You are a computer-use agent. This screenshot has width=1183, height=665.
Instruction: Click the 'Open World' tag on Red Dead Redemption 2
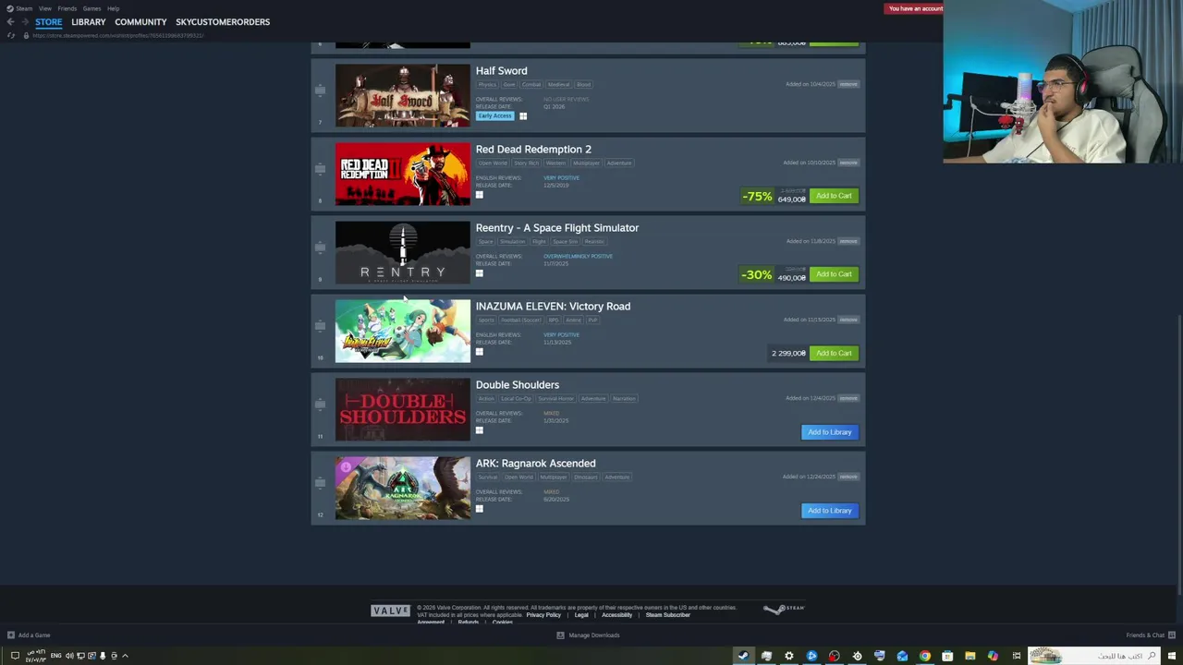493,163
